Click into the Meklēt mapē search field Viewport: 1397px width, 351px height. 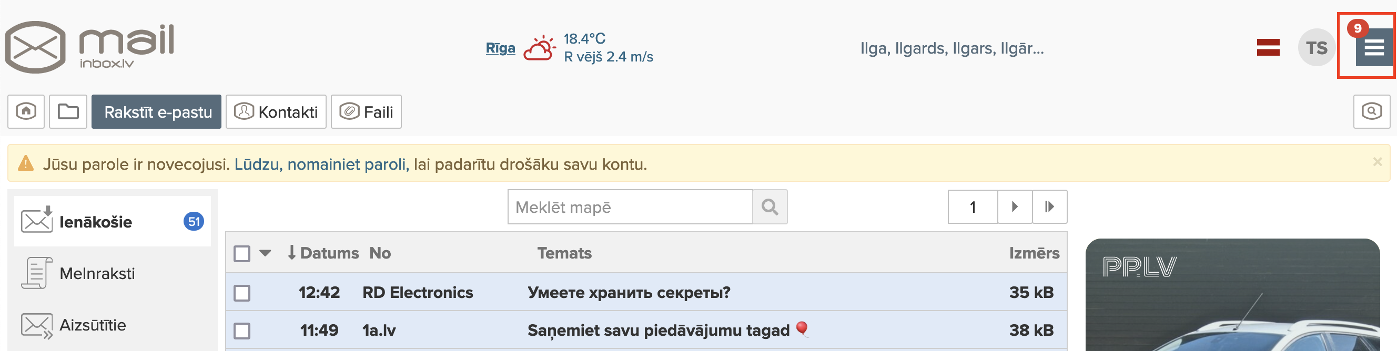(x=629, y=207)
